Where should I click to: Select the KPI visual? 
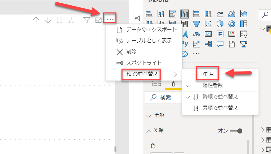click(x=232, y=34)
